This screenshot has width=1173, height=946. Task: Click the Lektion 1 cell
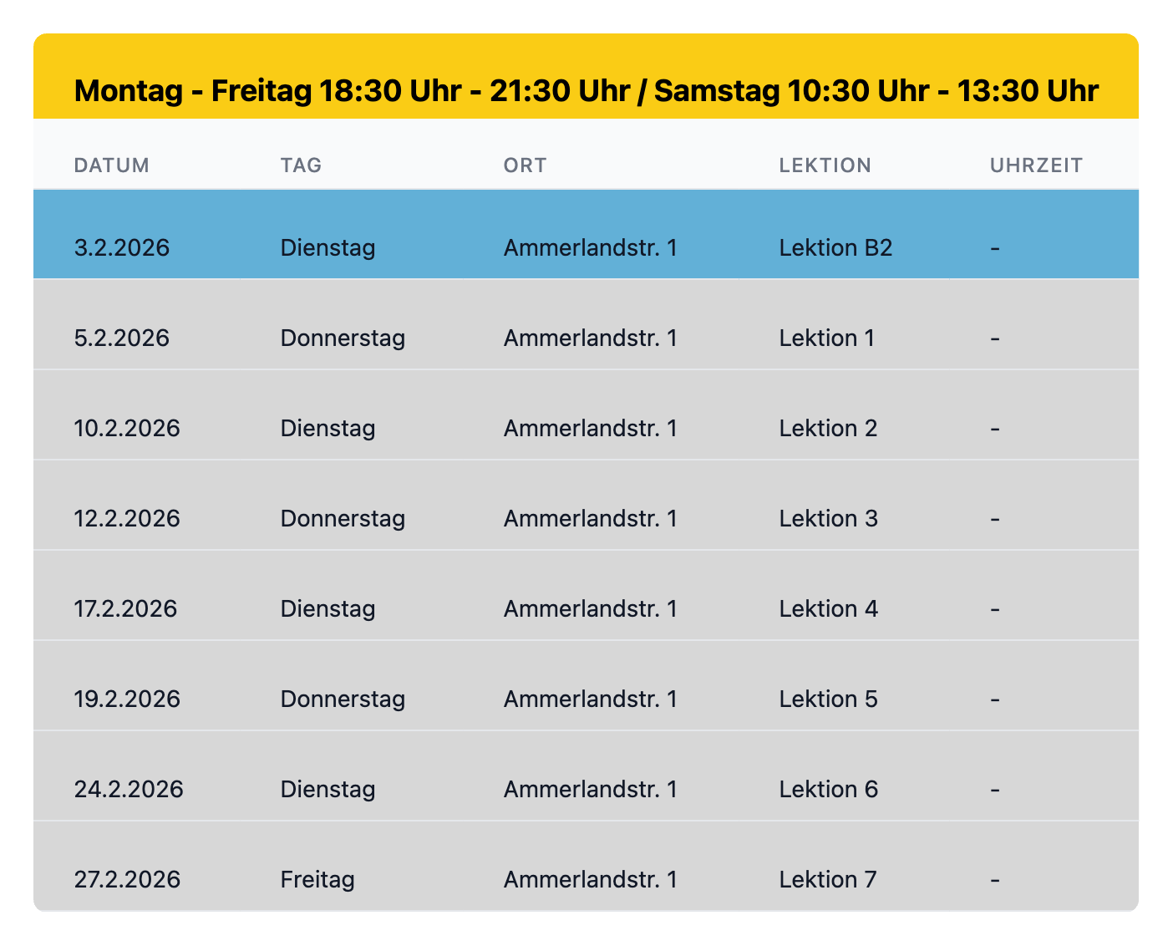click(x=826, y=338)
